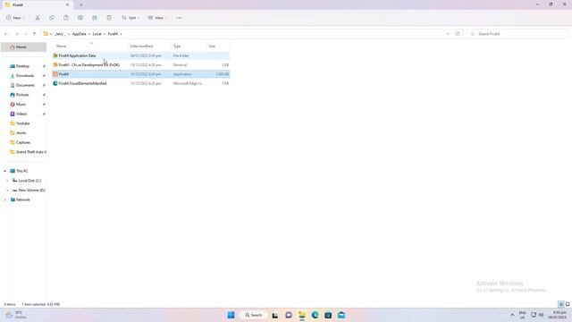Click Local in the address bar
This screenshot has height=322, width=572.
coord(97,34)
